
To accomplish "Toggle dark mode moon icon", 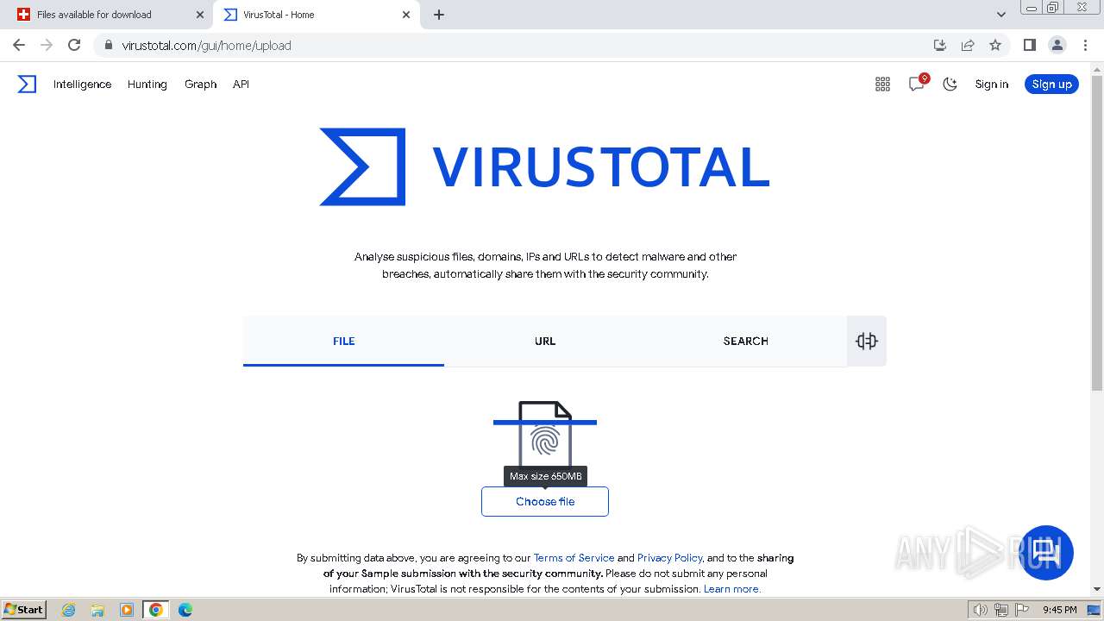I will pos(950,84).
